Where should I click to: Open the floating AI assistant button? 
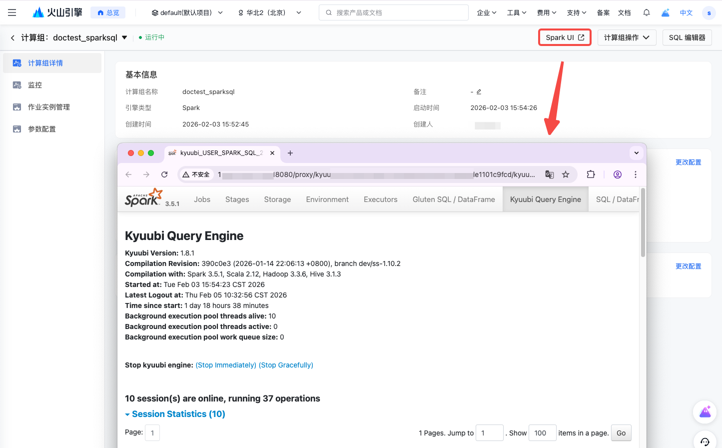point(705,412)
